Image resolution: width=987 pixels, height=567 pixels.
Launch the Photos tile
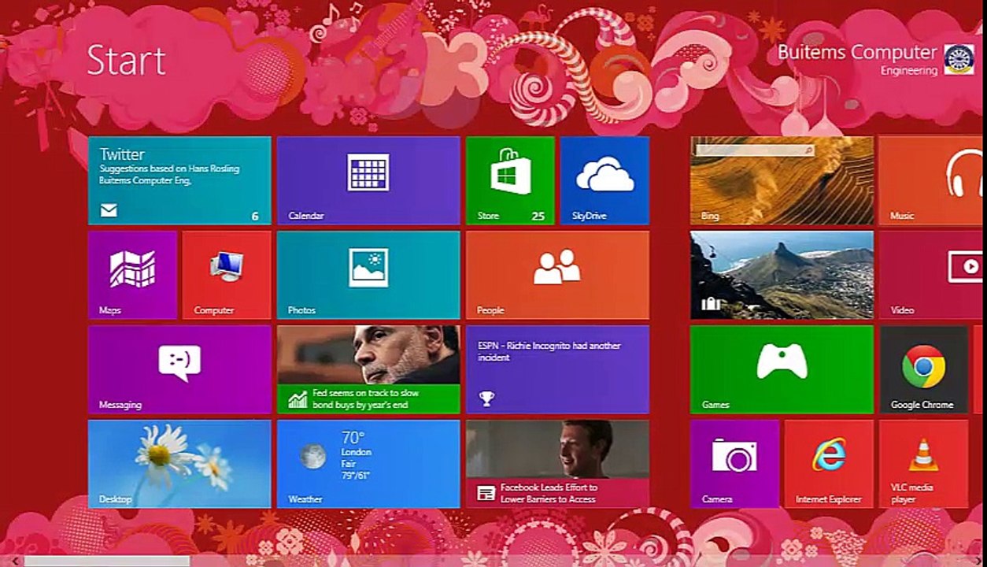(368, 275)
